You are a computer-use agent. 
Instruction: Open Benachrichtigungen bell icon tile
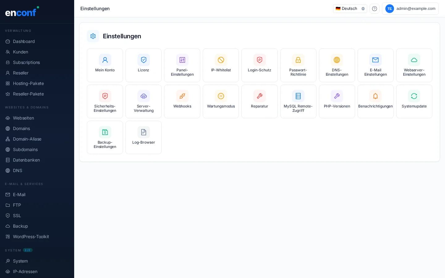coord(375,96)
